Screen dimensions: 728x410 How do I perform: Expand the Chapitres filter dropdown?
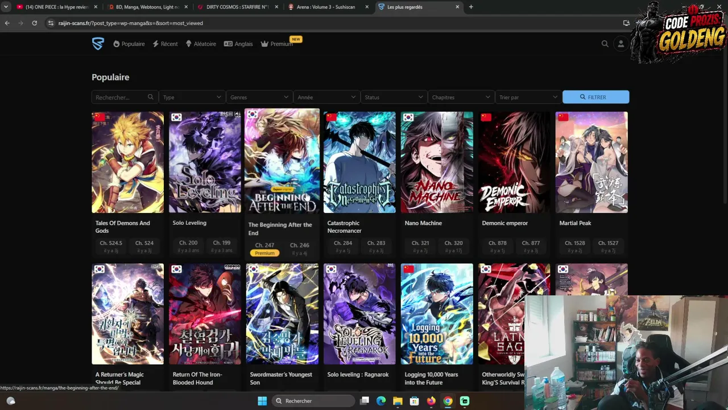(x=461, y=97)
